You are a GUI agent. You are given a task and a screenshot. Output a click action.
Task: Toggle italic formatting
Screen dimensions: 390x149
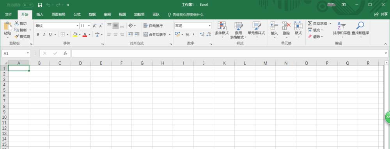click(x=44, y=35)
